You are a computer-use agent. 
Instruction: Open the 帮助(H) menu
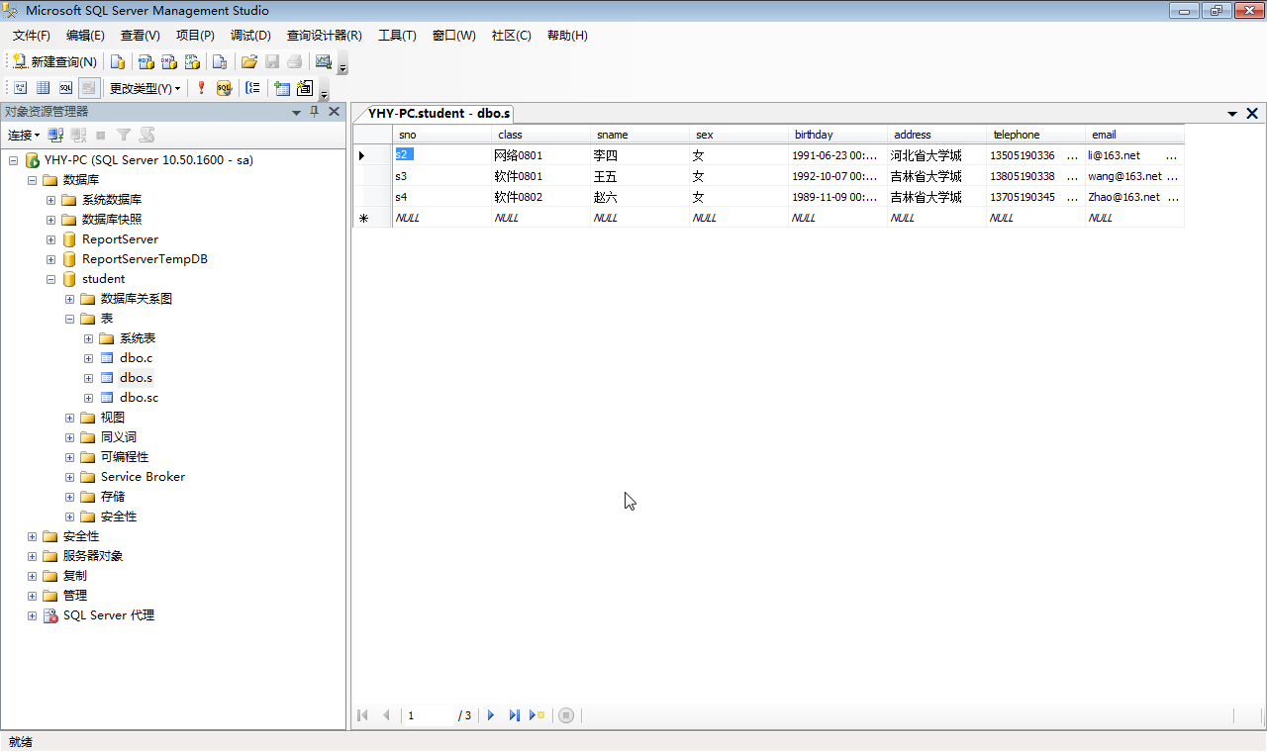567,36
